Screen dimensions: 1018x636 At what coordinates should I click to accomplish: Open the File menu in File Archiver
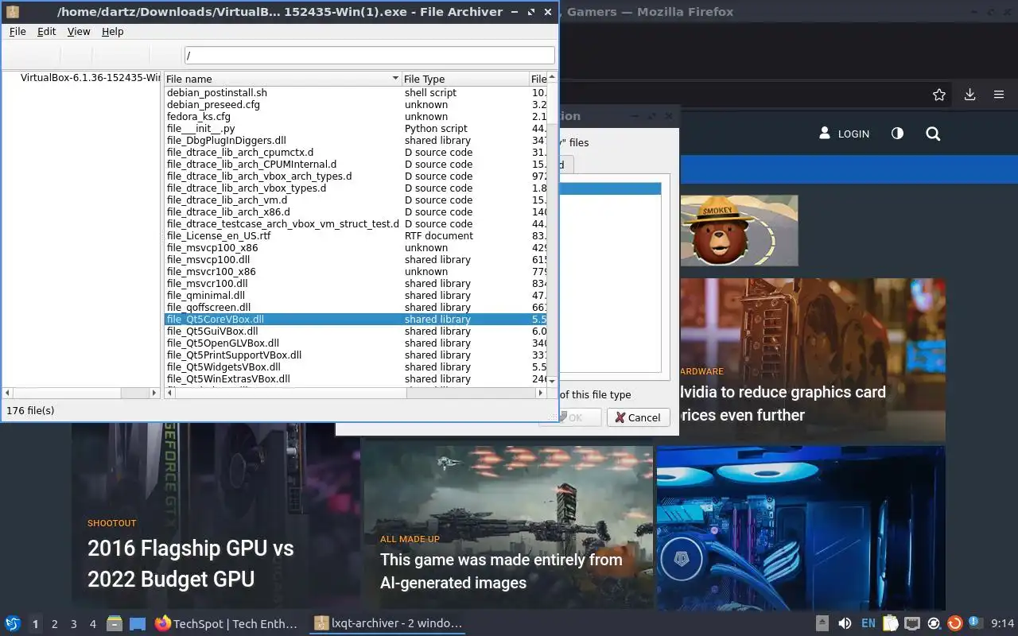[17, 32]
